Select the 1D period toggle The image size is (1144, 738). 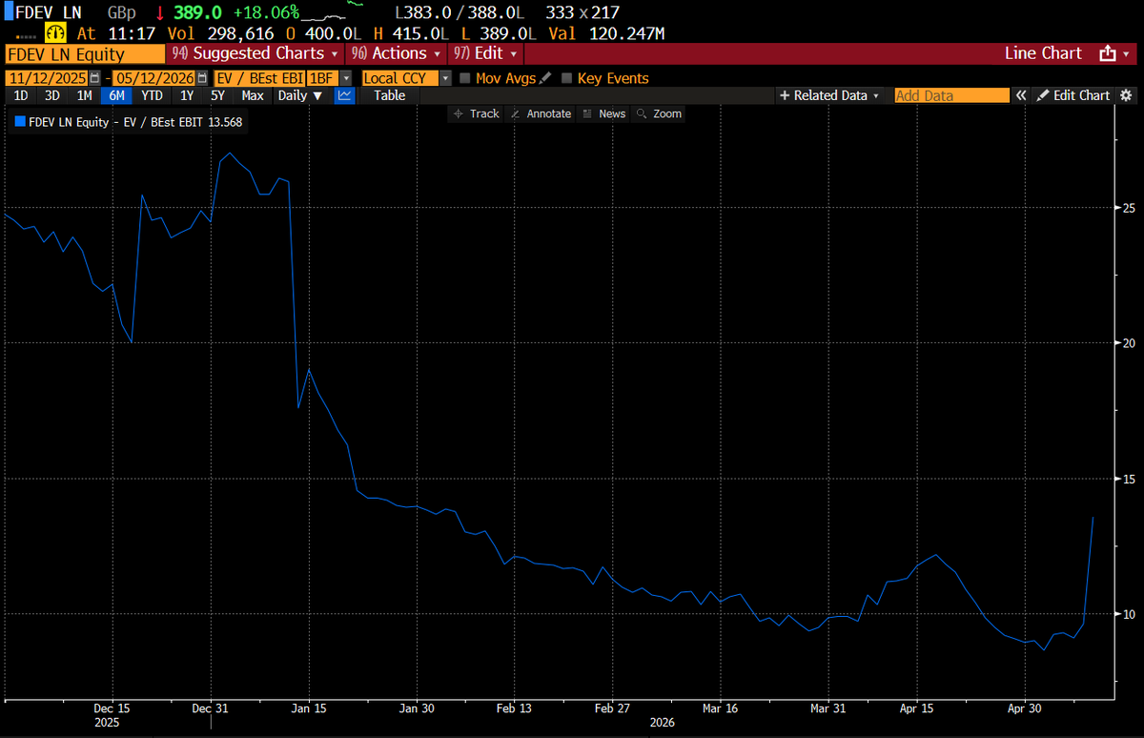[22, 95]
